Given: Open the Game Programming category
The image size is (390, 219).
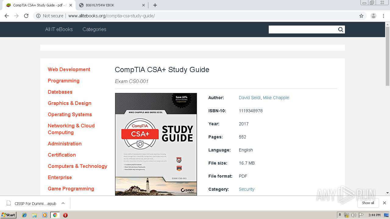Looking at the screenshot, I should [x=71, y=189].
